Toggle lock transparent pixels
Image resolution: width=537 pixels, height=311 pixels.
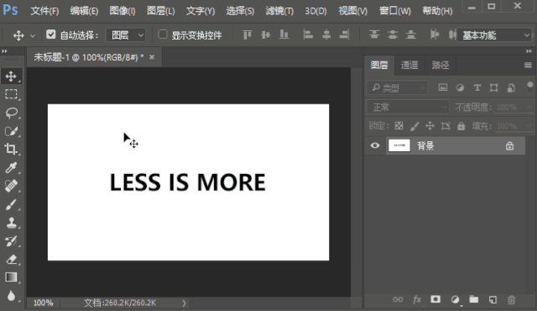[x=399, y=126]
